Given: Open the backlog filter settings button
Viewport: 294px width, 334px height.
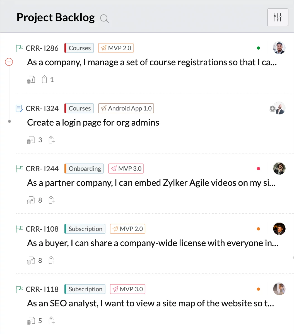Looking at the screenshot, I should tap(278, 17).
